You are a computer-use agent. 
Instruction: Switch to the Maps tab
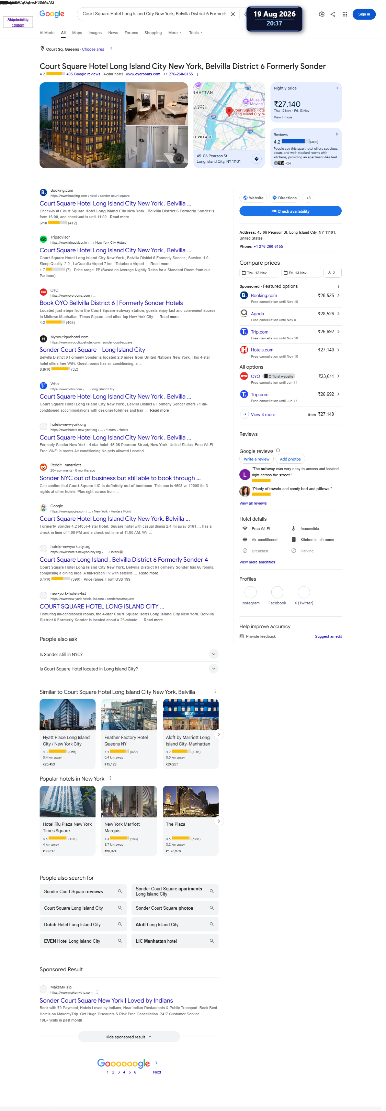[77, 33]
